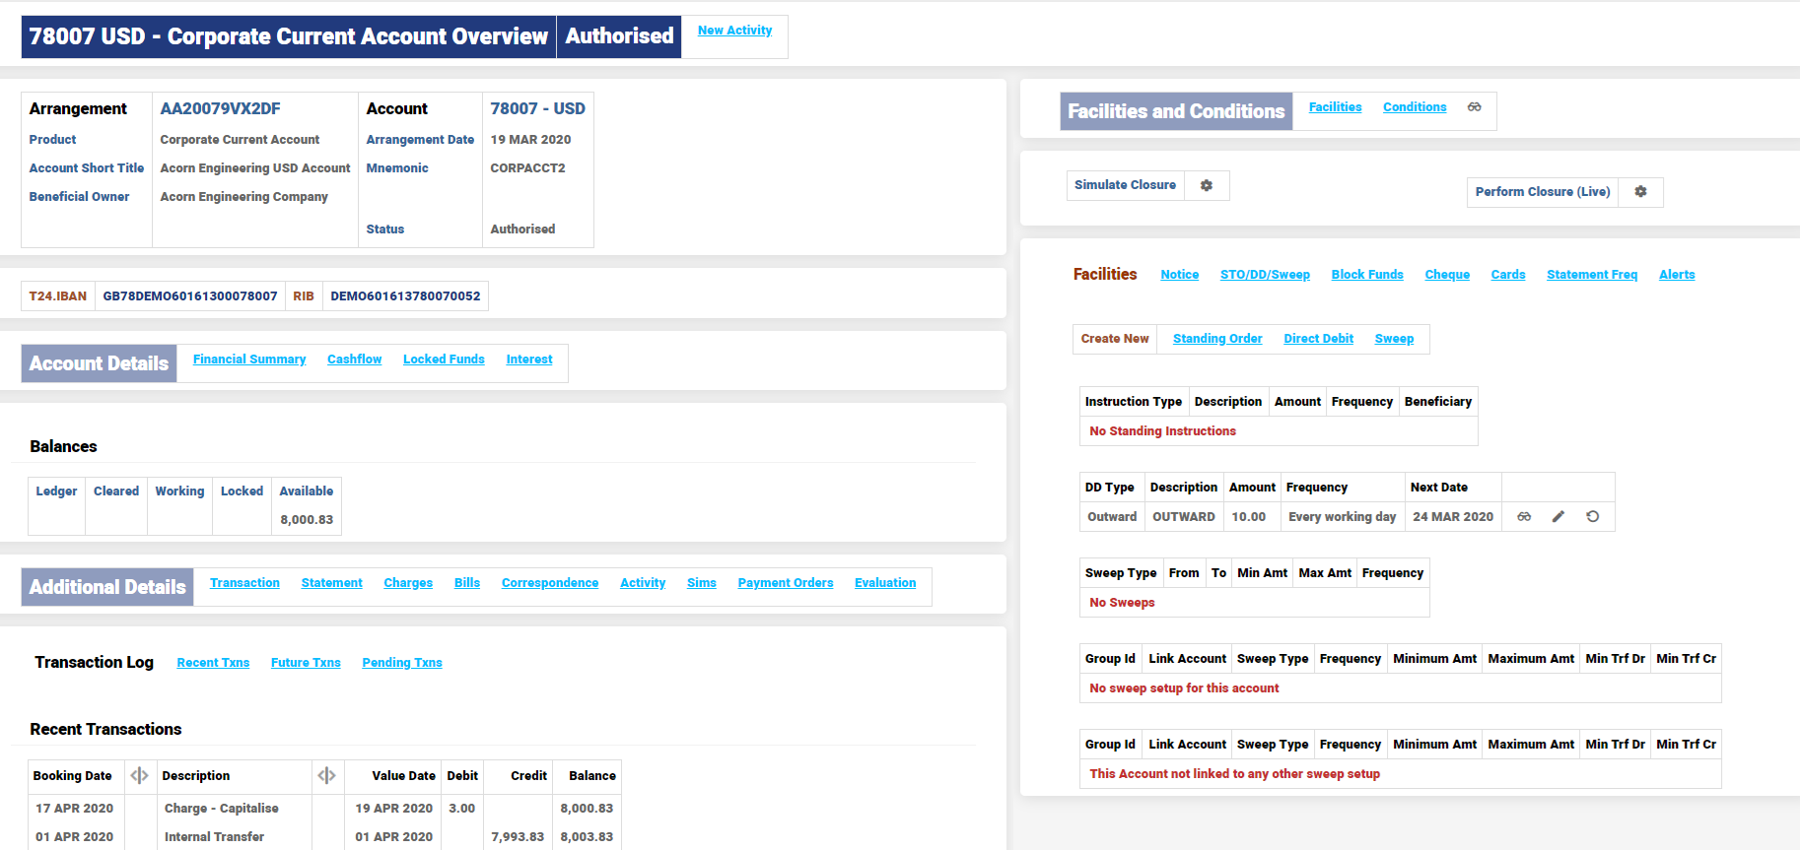Edit the Outward direct debit with pencil icon

pyautogui.click(x=1558, y=517)
